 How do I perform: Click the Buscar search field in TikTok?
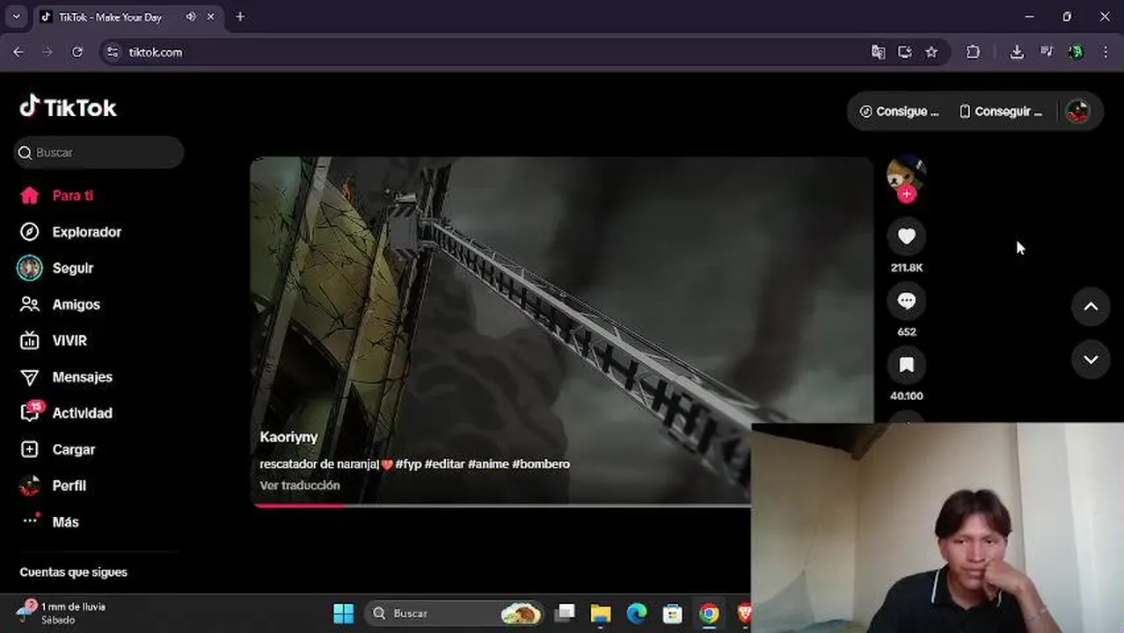coord(99,152)
